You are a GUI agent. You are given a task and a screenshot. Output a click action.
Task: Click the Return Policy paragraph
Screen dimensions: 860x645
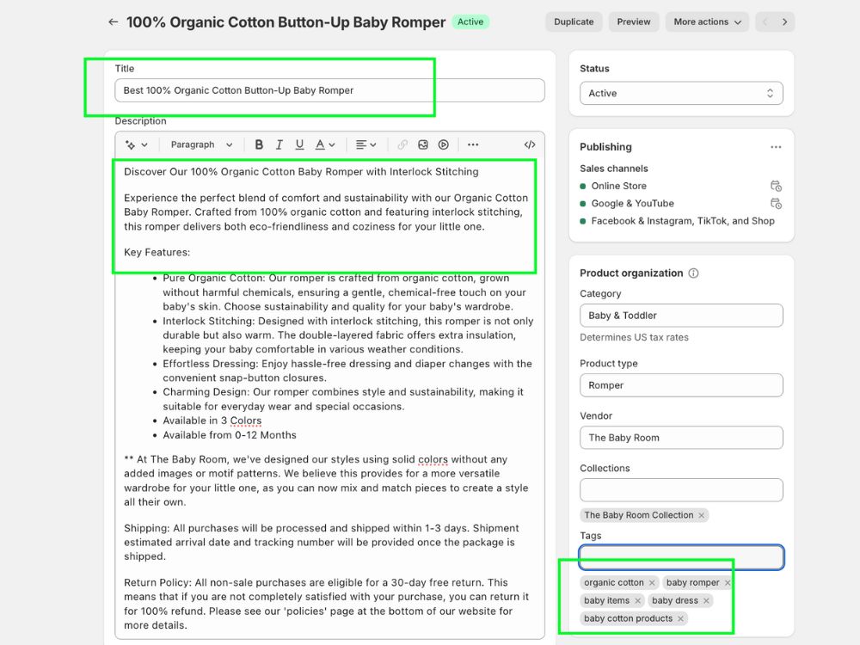(326, 604)
